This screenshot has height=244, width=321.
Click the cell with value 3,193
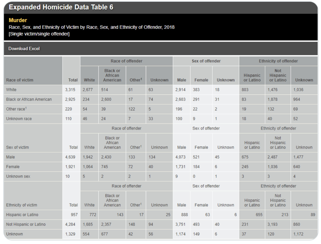tap(272, 224)
